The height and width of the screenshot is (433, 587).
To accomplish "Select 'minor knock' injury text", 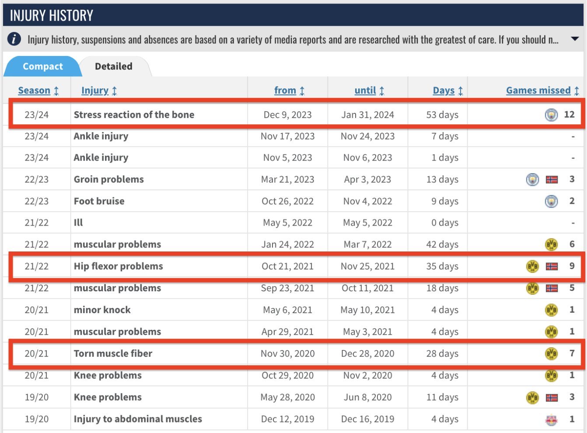I will click(102, 310).
